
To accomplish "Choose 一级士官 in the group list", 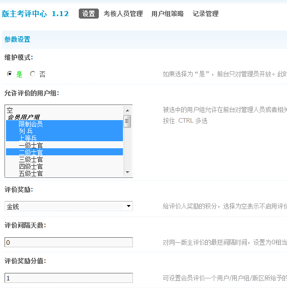I will 64,145.
